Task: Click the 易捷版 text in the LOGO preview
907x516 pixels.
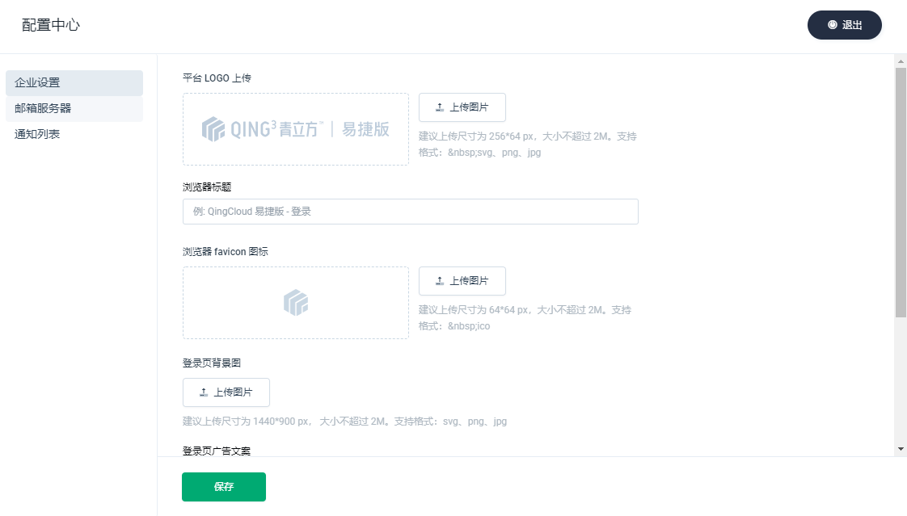Action: click(x=365, y=129)
